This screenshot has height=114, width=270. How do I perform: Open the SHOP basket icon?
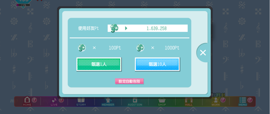tap(162, 101)
